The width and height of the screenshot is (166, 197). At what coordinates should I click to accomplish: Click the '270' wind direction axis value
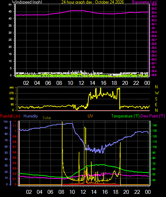tap(11, 93)
